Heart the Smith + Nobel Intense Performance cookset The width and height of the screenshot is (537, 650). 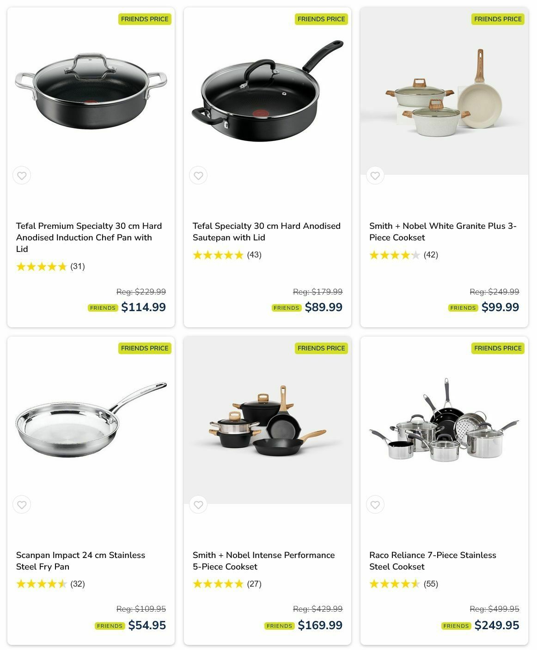198,505
